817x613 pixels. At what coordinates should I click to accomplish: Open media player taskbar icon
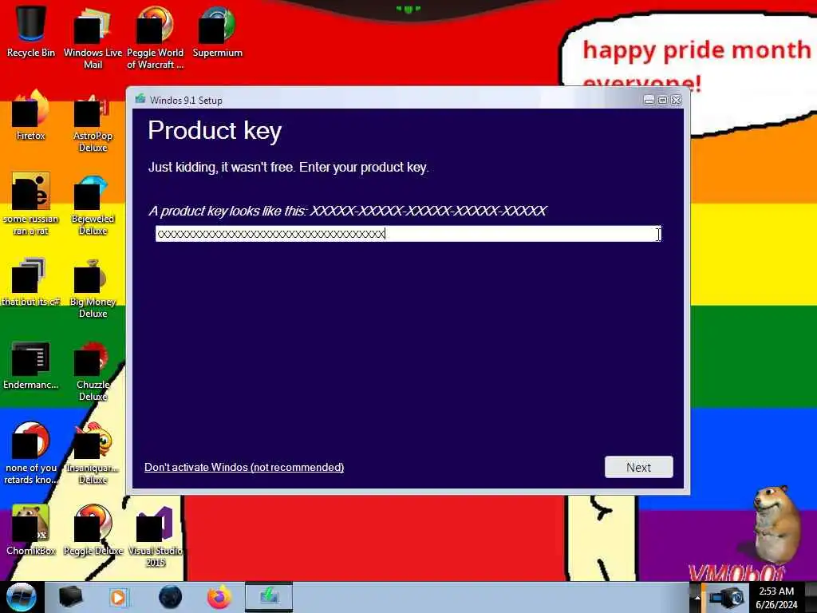(x=118, y=597)
